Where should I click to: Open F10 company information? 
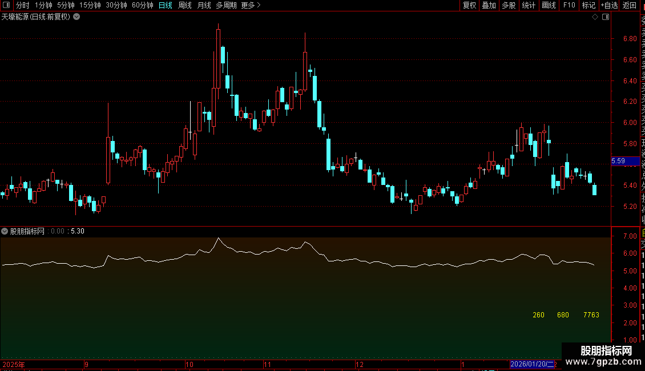[x=569, y=5]
